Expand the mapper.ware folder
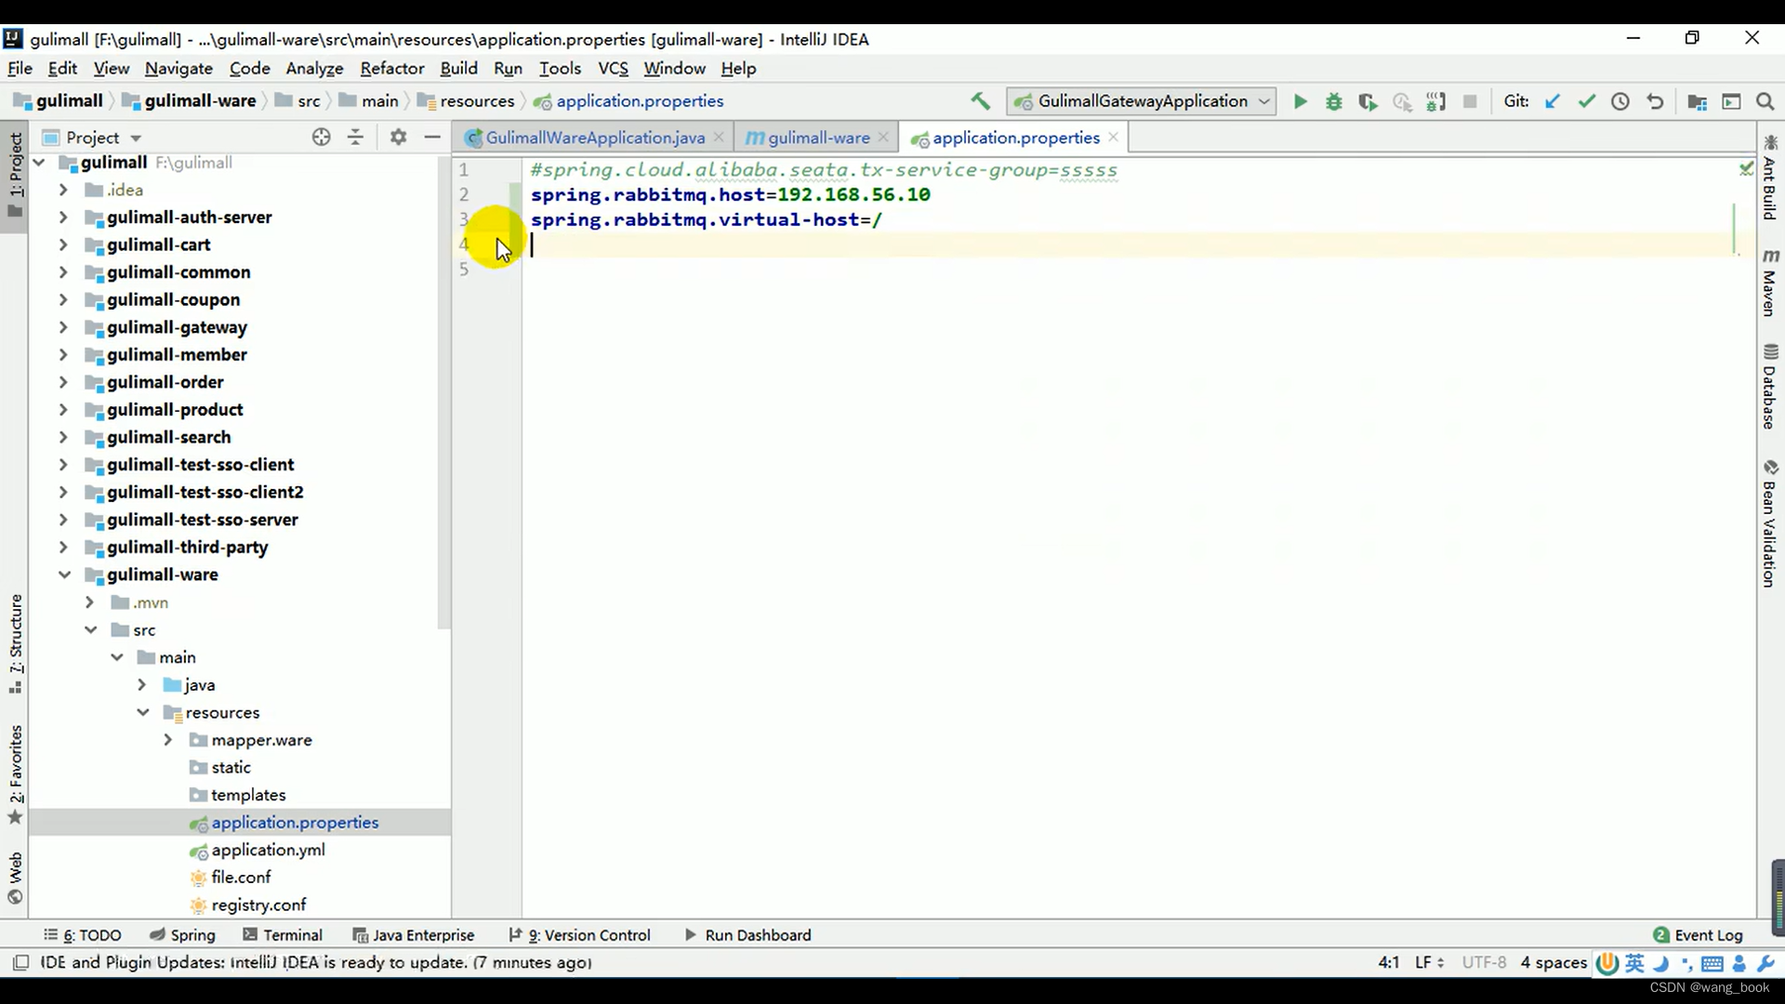The width and height of the screenshot is (1785, 1004). (x=168, y=740)
